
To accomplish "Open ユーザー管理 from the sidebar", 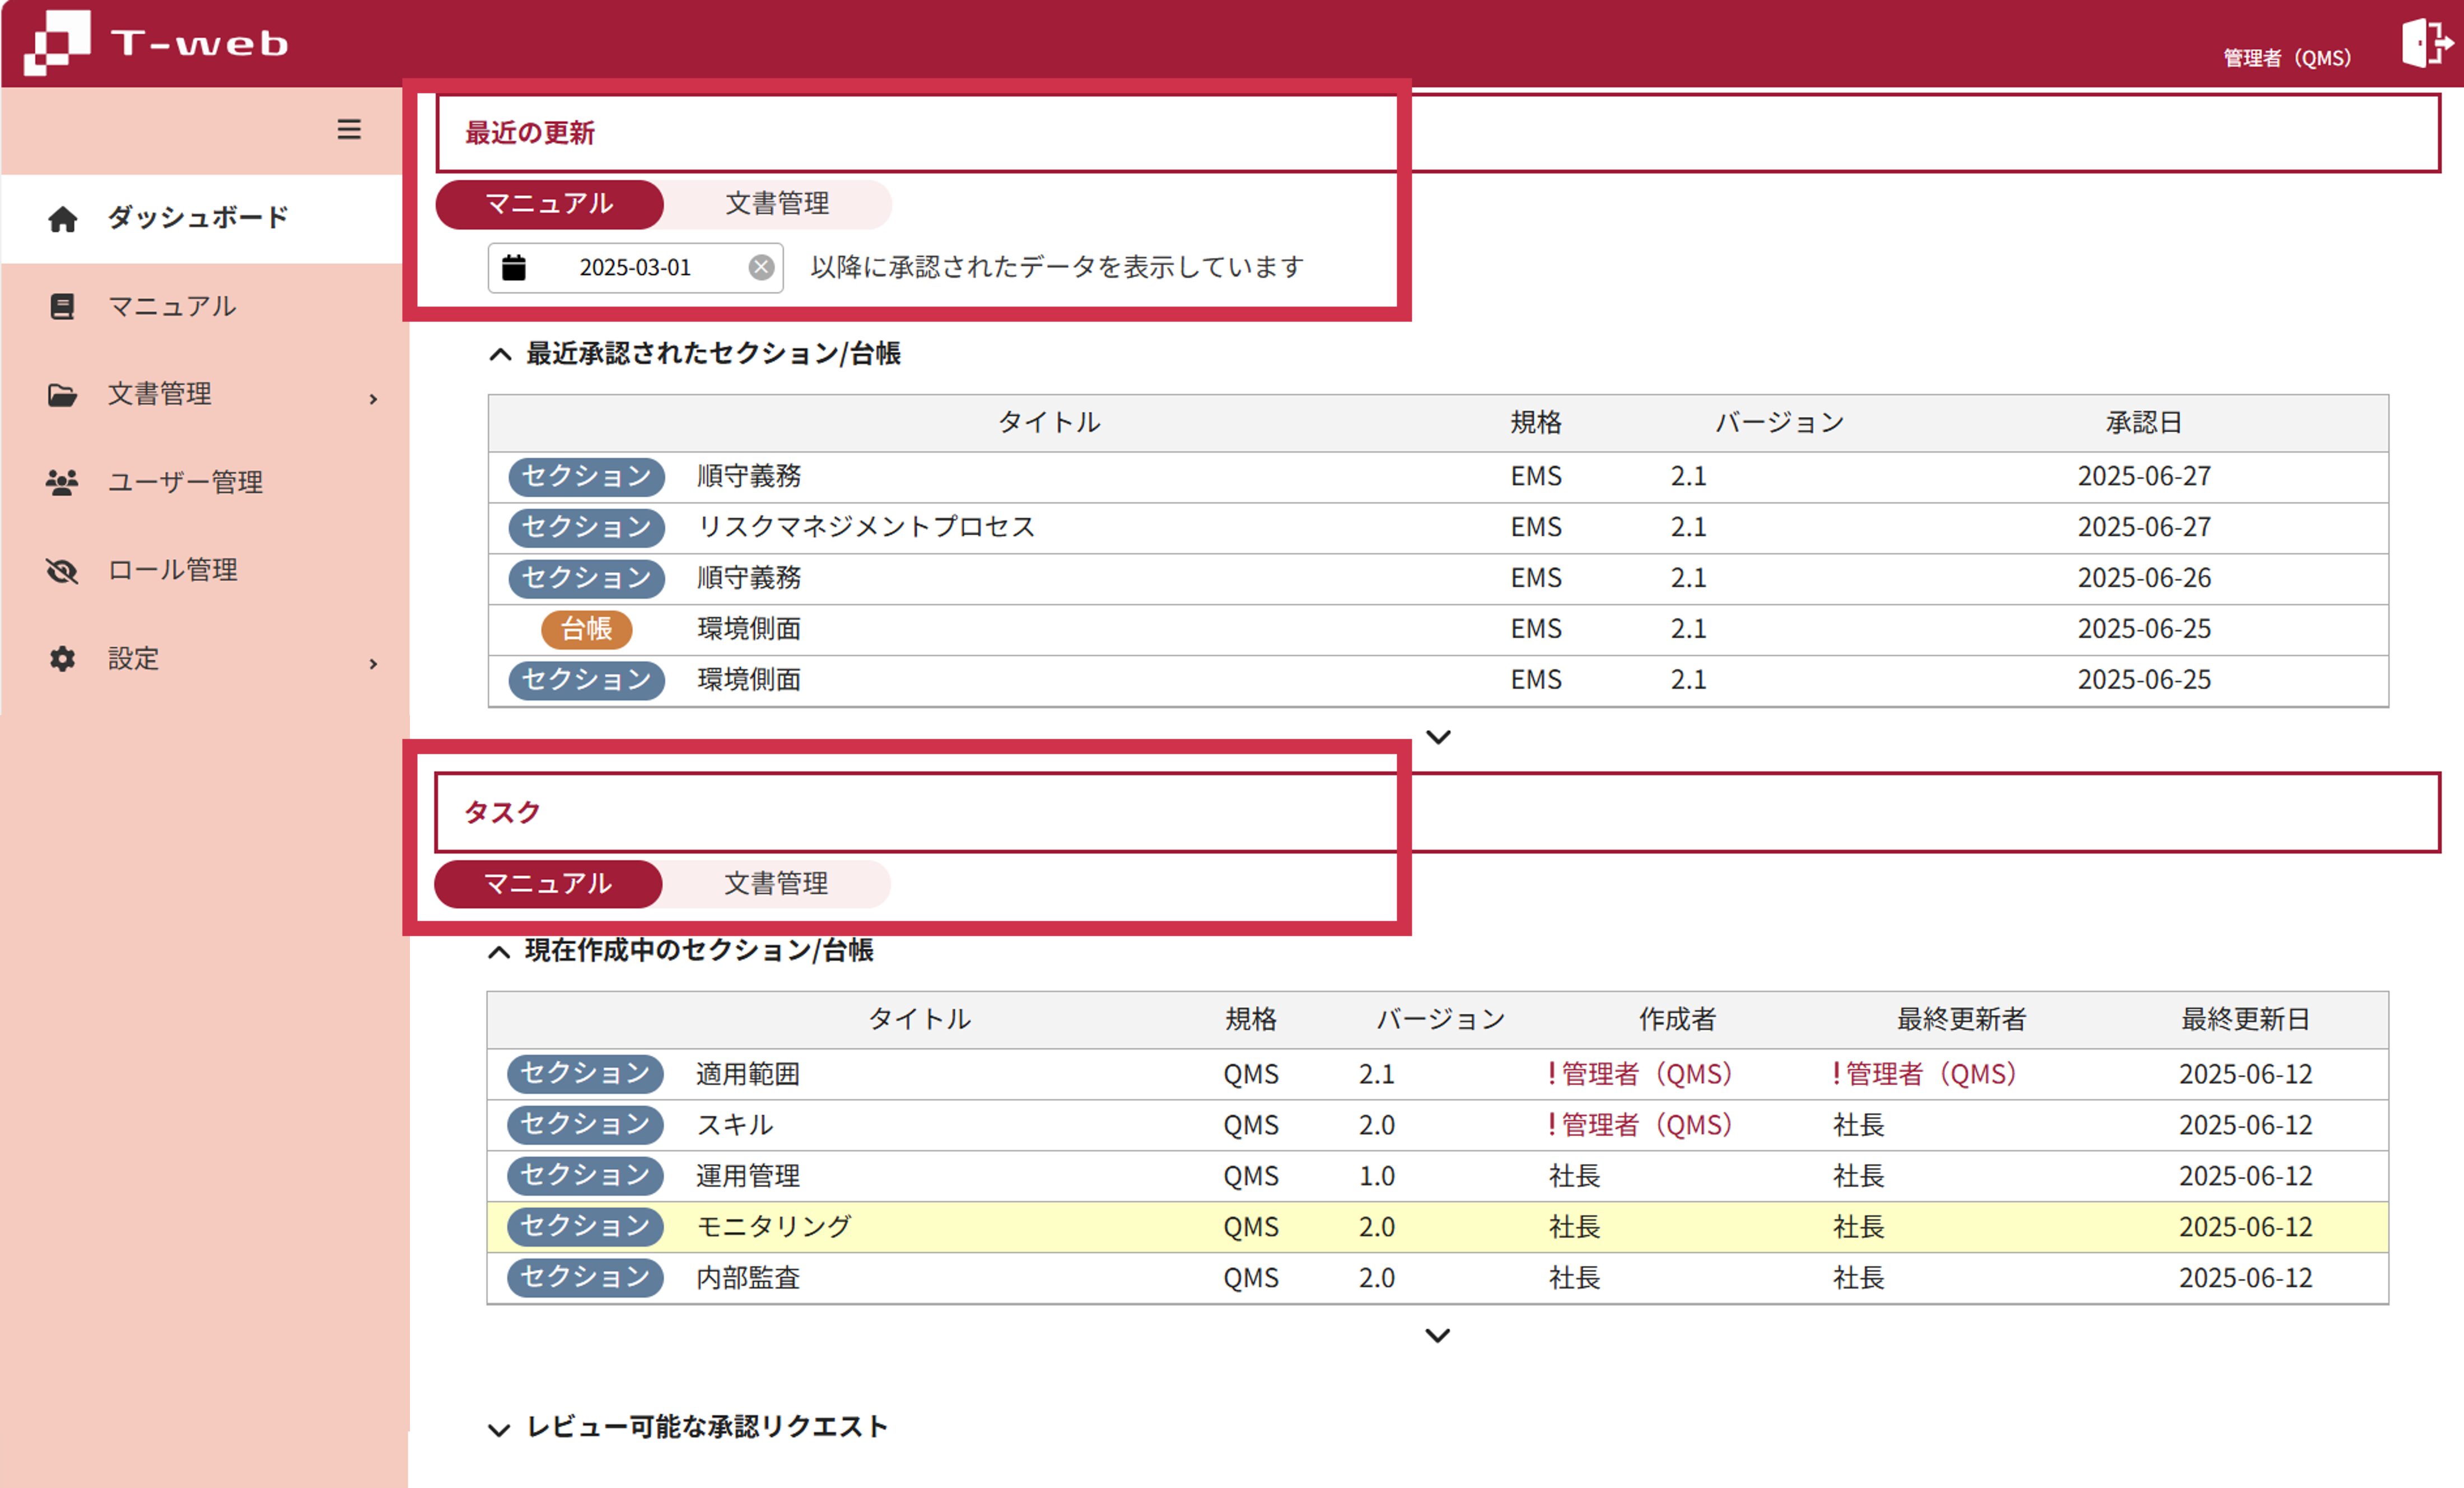I will 185,482.
